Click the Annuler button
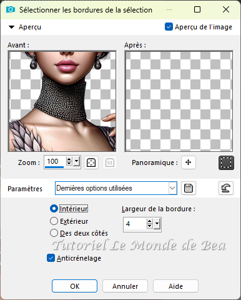 [x=125, y=286]
